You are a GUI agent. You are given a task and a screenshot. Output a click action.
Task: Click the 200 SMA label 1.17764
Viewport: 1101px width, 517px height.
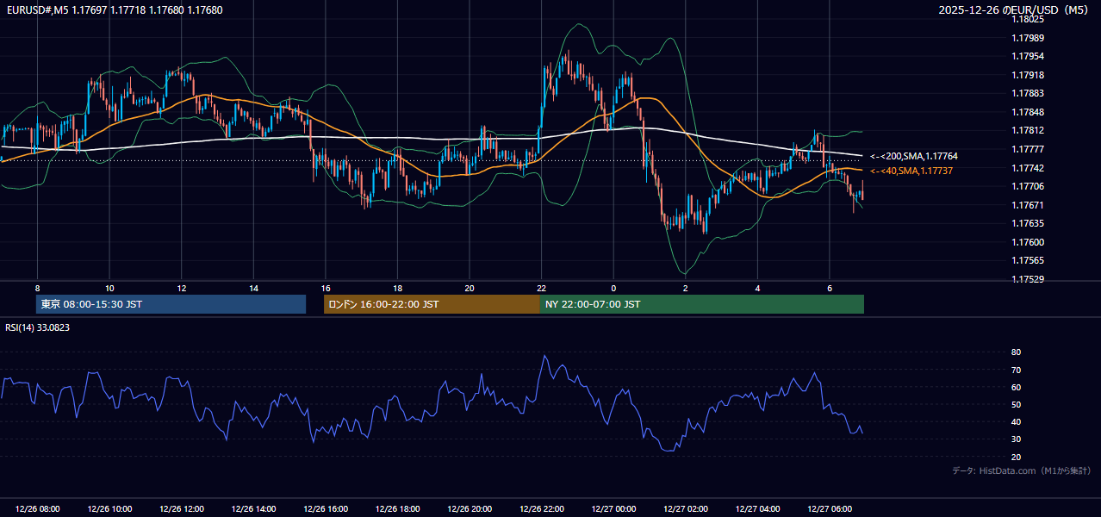(914, 156)
